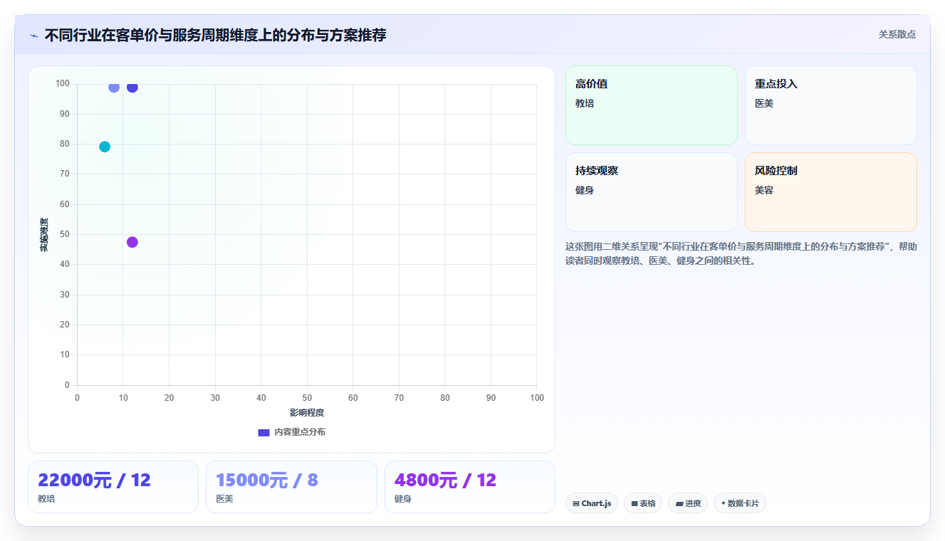Click the 影响程度 x-axis title
The height and width of the screenshot is (541, 945).
click(307, 413)
